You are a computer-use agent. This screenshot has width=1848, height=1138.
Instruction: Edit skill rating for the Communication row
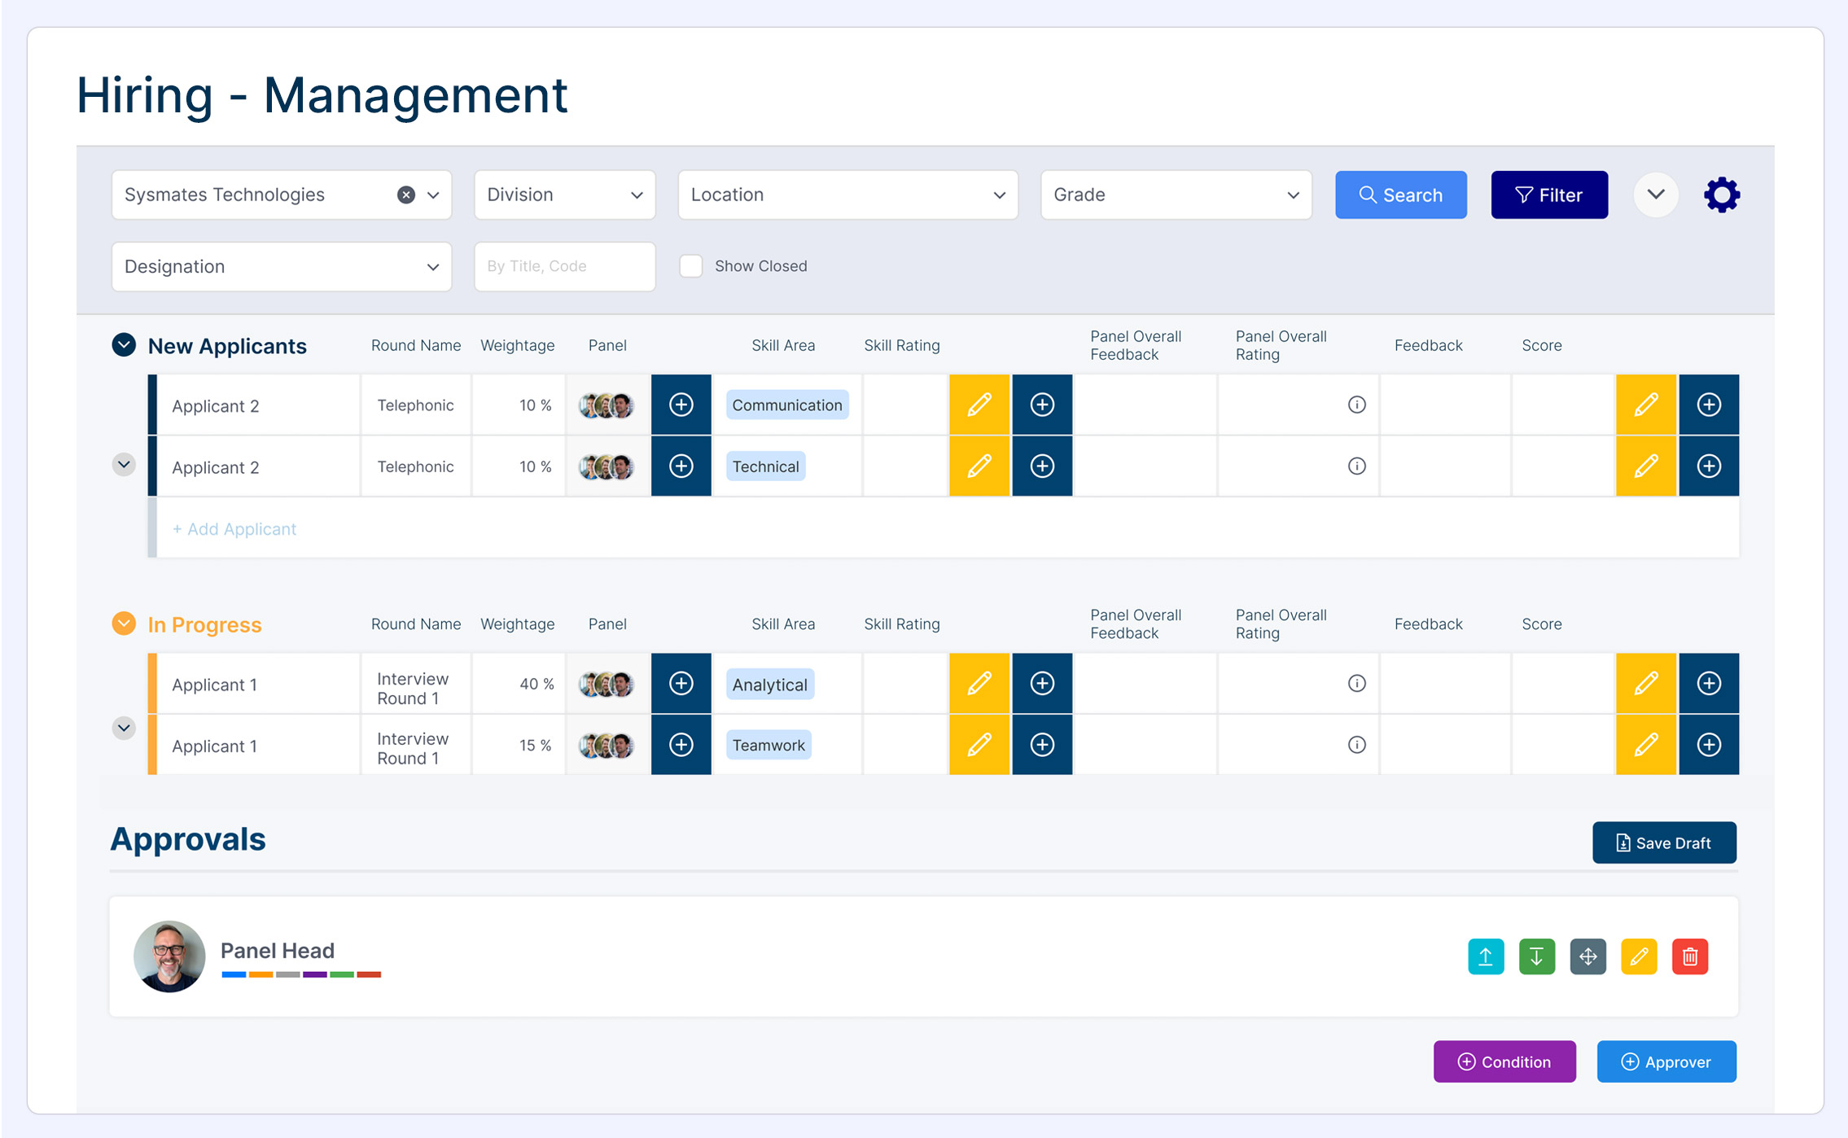(x=979, y=405)
